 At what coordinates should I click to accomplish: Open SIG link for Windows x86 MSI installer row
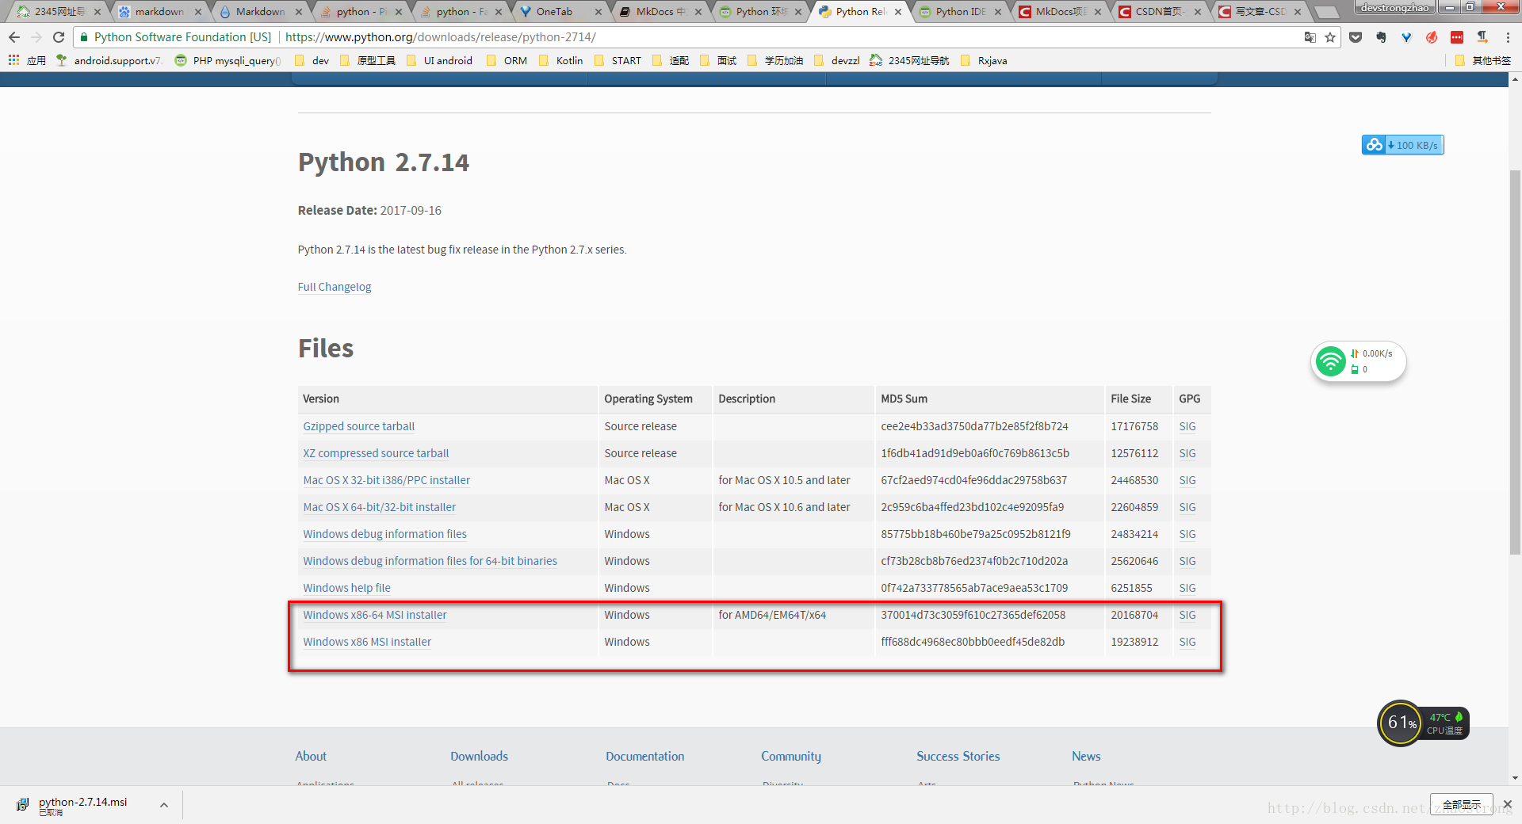tap(1187, 642)
